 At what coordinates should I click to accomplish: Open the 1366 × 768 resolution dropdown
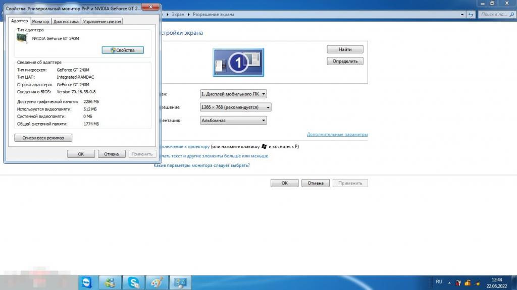pos(236,107)
